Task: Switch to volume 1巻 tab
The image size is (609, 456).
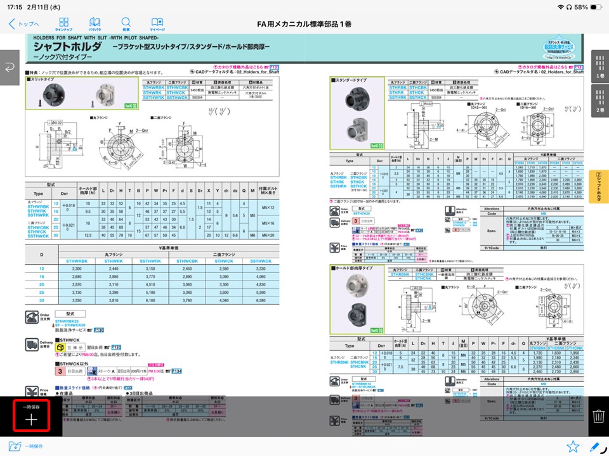Action: click(x=599, y=66)
